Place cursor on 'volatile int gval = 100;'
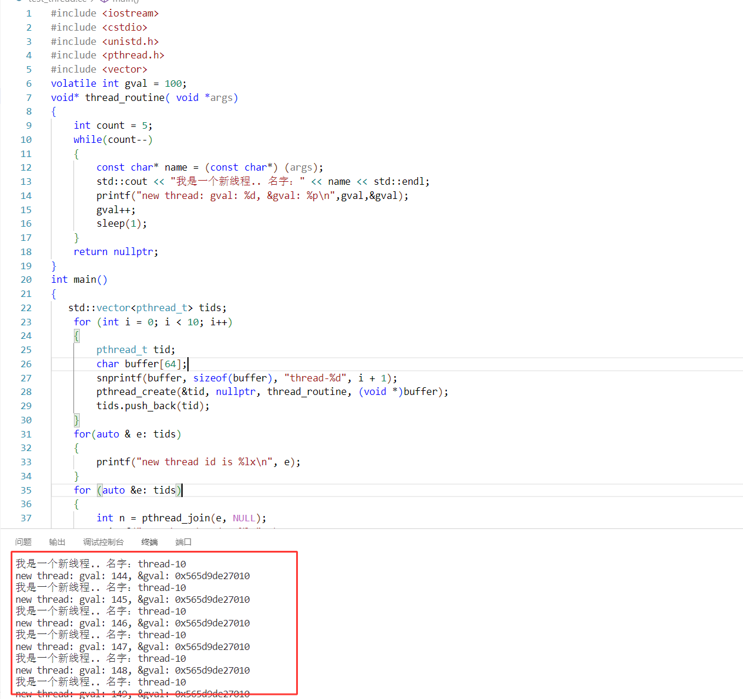The width and height of the screenshot is (743, 699). [119, 83]
